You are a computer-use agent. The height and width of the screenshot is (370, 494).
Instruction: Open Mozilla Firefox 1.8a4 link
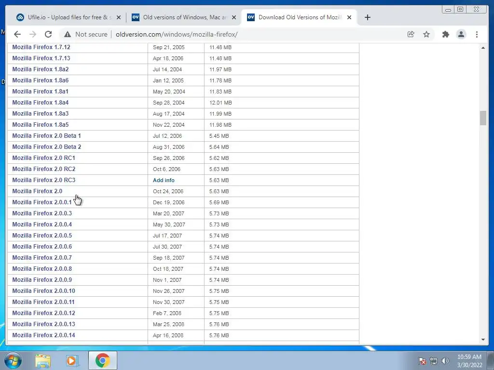click(x=41, y=103)
